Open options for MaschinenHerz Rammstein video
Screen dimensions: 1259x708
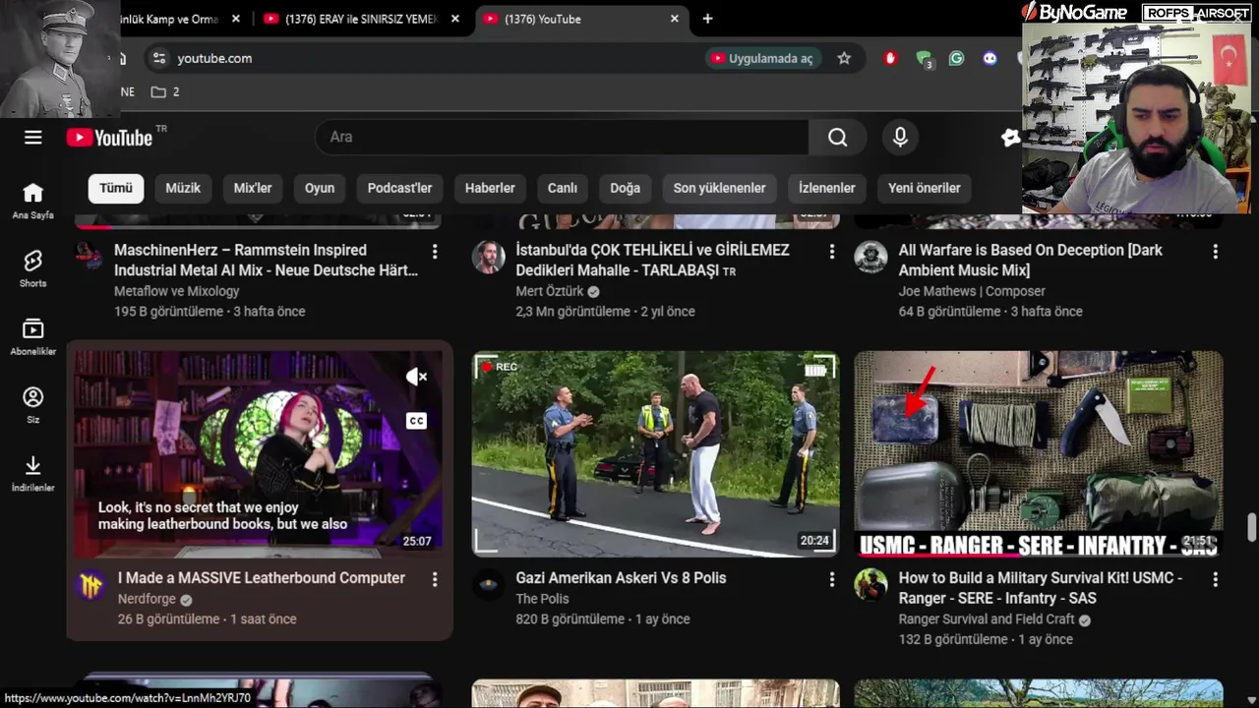pos(435,253)
